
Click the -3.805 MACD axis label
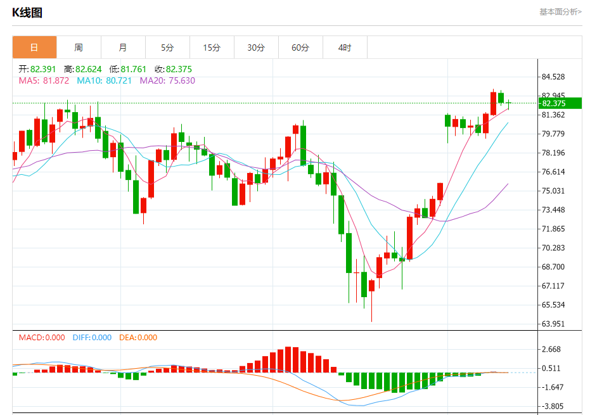click(x=551, y=406)
